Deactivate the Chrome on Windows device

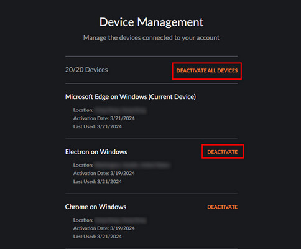[223, 207]
